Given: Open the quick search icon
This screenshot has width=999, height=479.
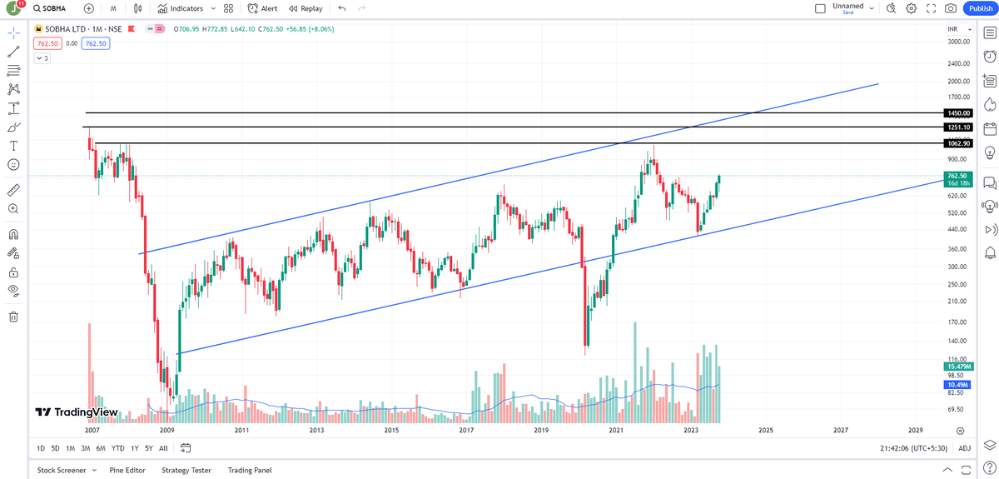Looking at the screenshot, I should [891, 8].
